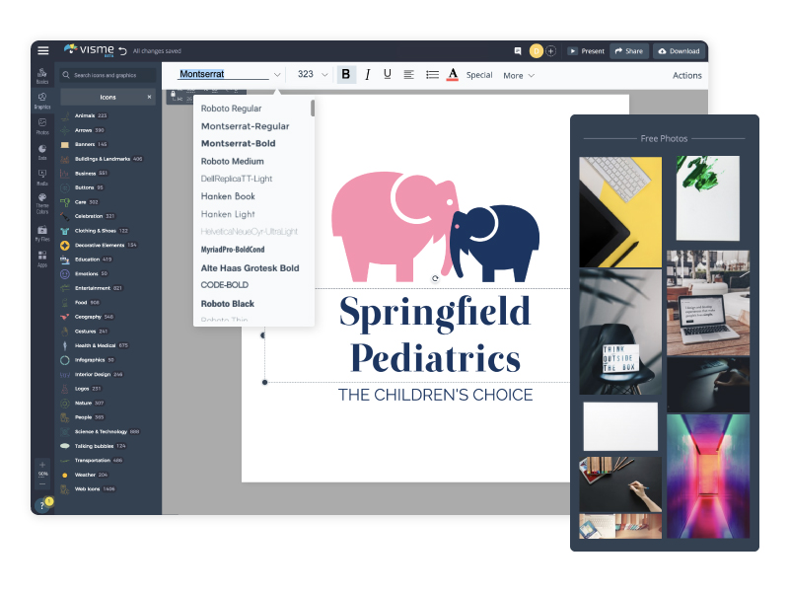Toggle italic formatting

[367, 75]
